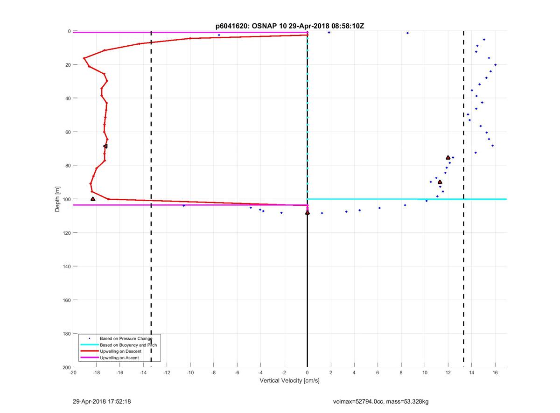Click the x-axis tick label '10'
The width and height of the screenshot is (560, 413).
425,373
